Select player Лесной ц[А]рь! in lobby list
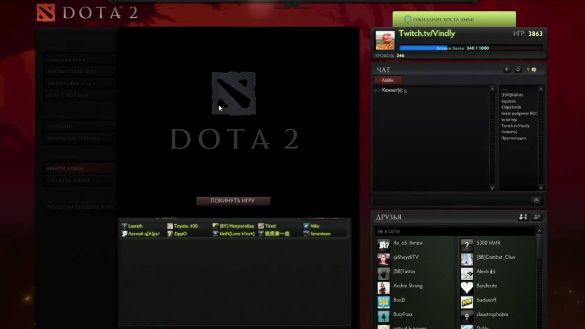 point(144,233)
